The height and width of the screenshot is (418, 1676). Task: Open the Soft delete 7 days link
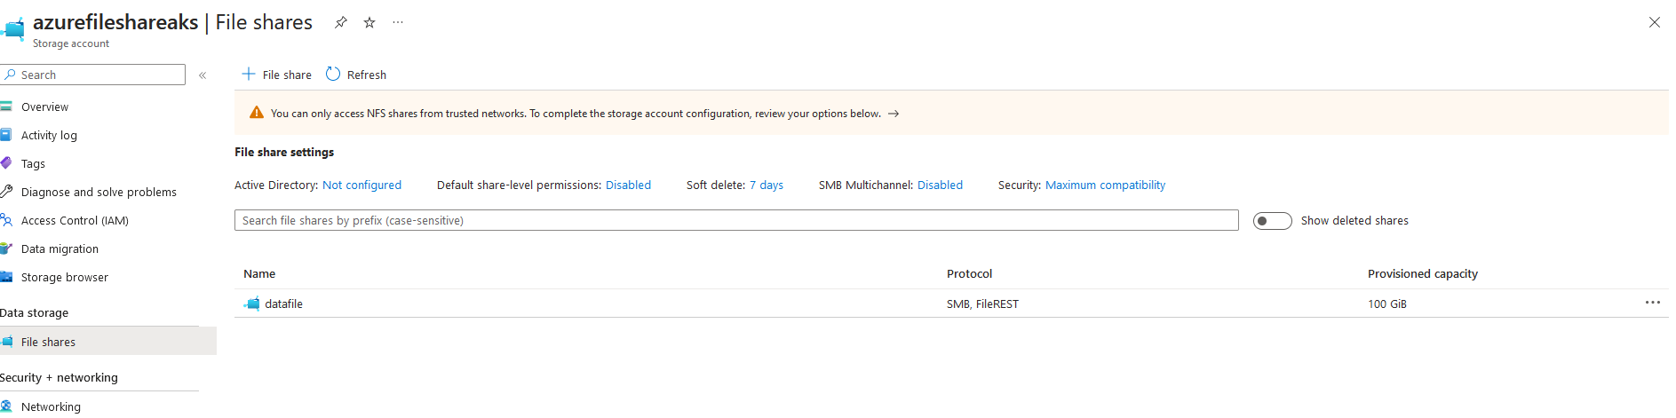pyautogui.click(x=767, y=185)
